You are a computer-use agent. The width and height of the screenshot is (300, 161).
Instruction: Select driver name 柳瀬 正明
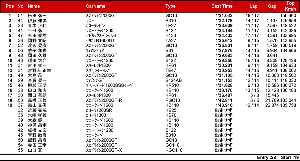click(x=37, y=86)
